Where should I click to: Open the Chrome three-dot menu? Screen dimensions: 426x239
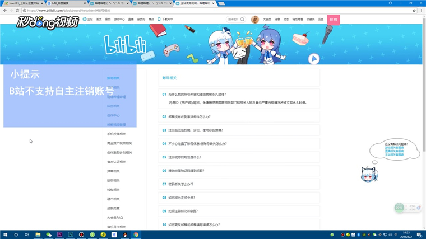tap(422, 11)
